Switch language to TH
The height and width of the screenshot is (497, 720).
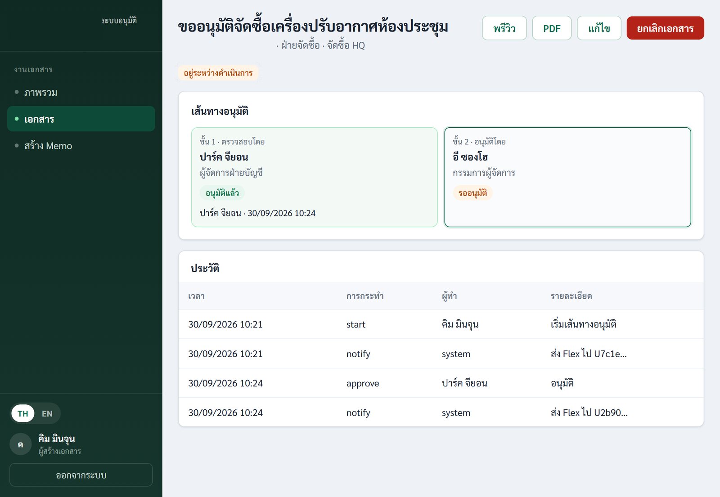tap(23, 413)
